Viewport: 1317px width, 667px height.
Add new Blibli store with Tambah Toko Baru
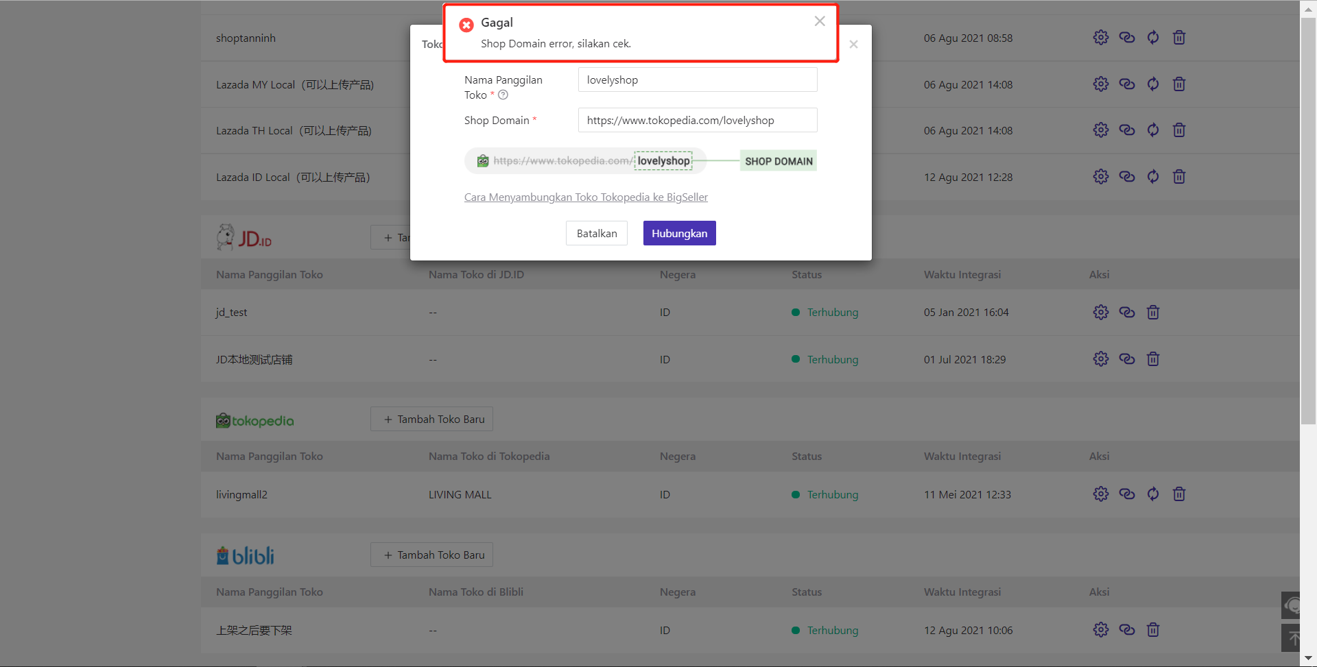click(431, 555)
